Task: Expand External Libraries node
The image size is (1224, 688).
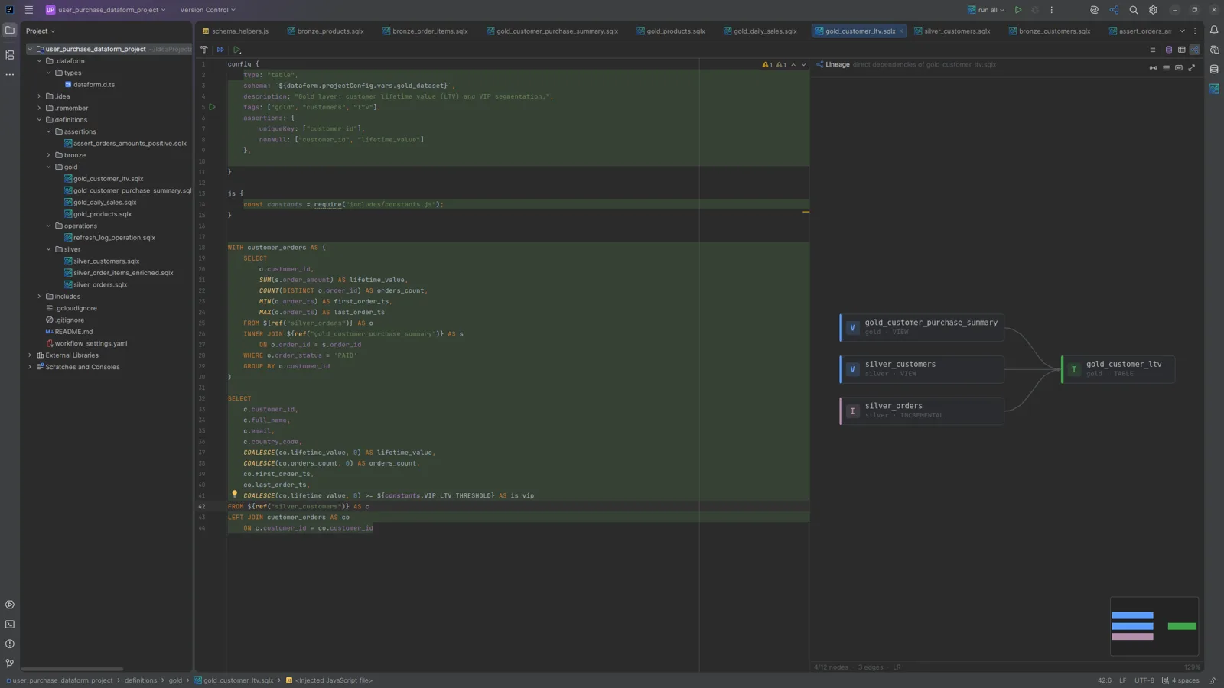Action: pos(30,355)
